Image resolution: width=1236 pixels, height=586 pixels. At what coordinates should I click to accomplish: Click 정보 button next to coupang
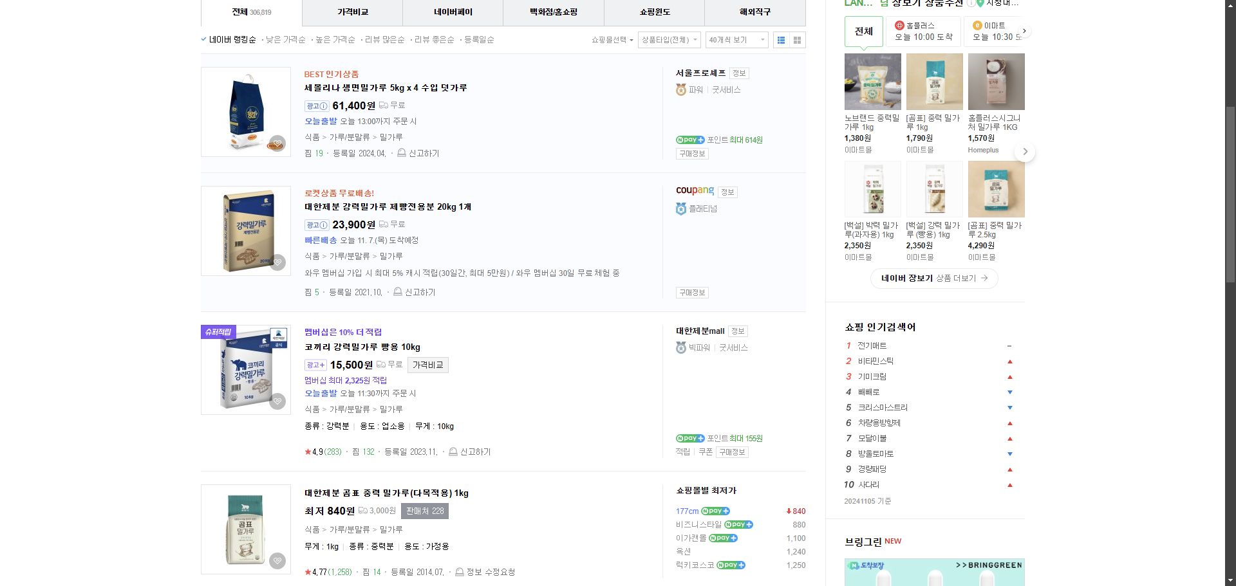727,192
